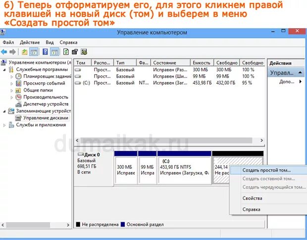Select the root Управление компьютером node
307x240 pixels.
tap(40, 62)
